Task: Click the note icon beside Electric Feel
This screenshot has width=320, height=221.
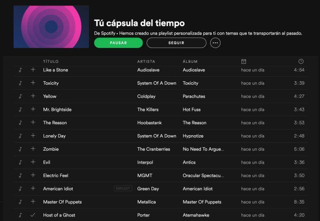Action: (20, 176)
